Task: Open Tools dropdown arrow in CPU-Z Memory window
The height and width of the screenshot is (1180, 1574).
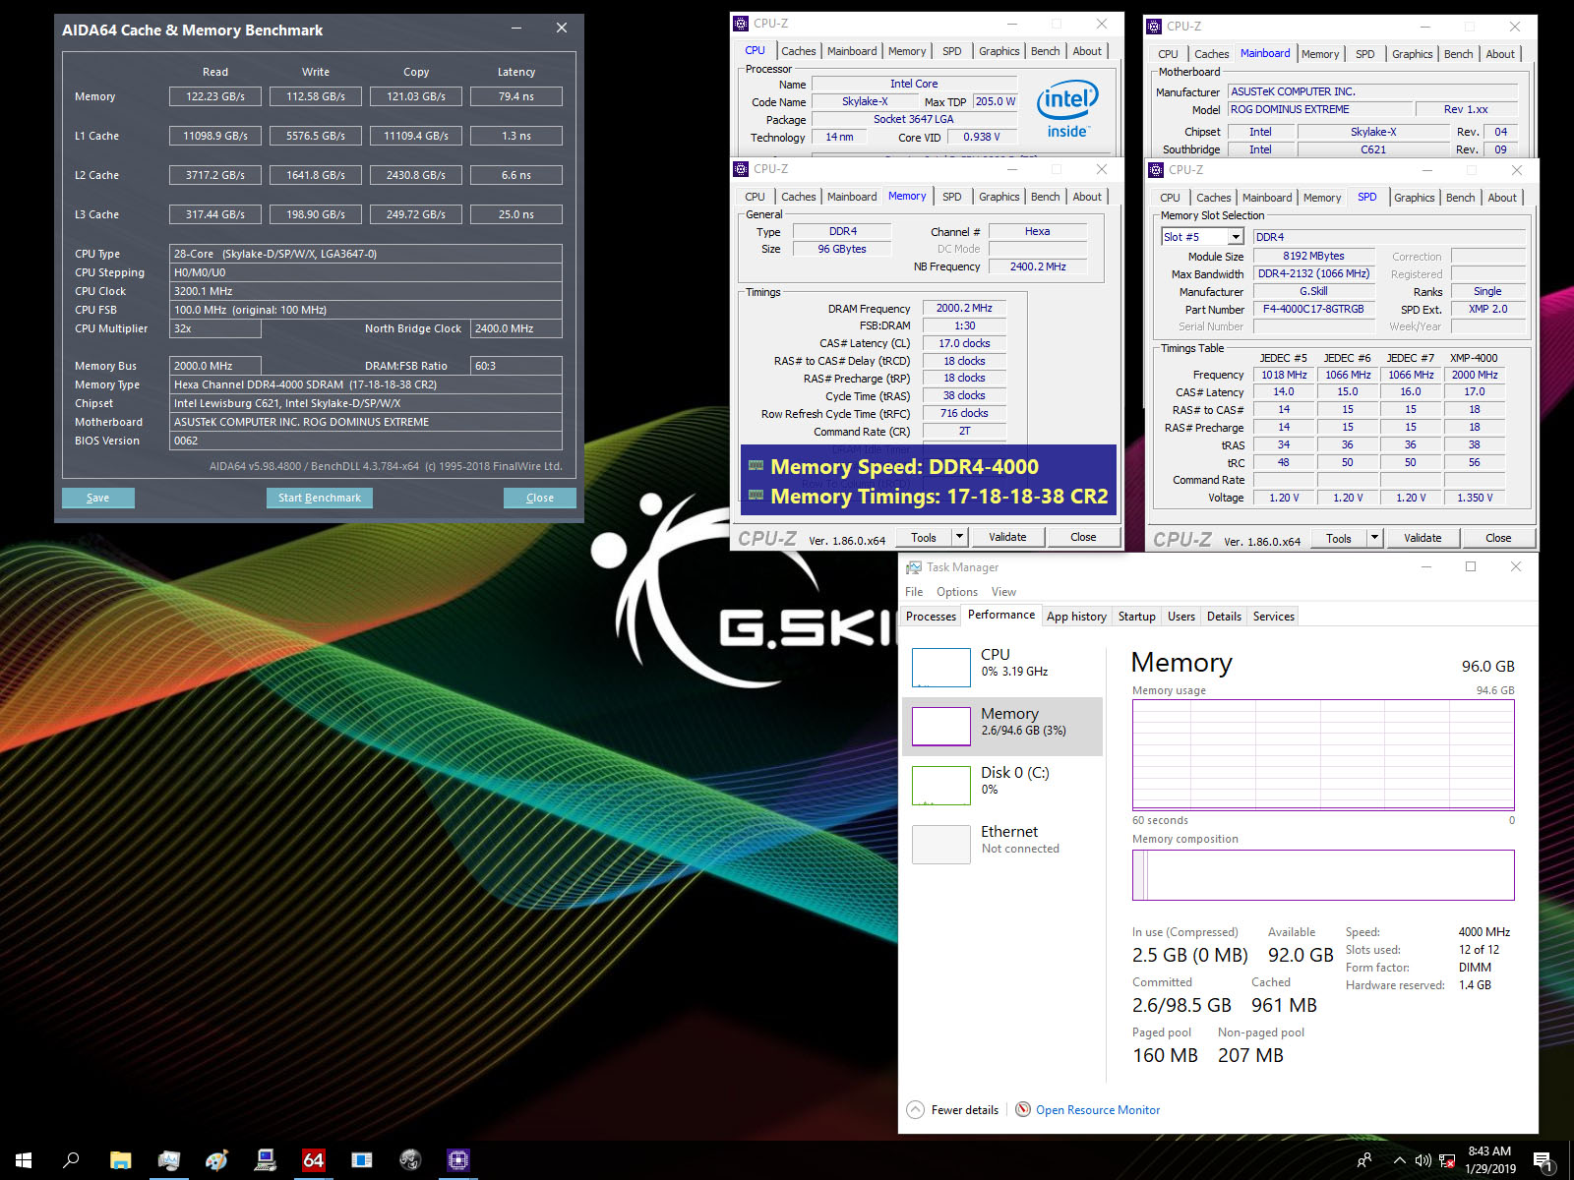Action: click(960, 537)
